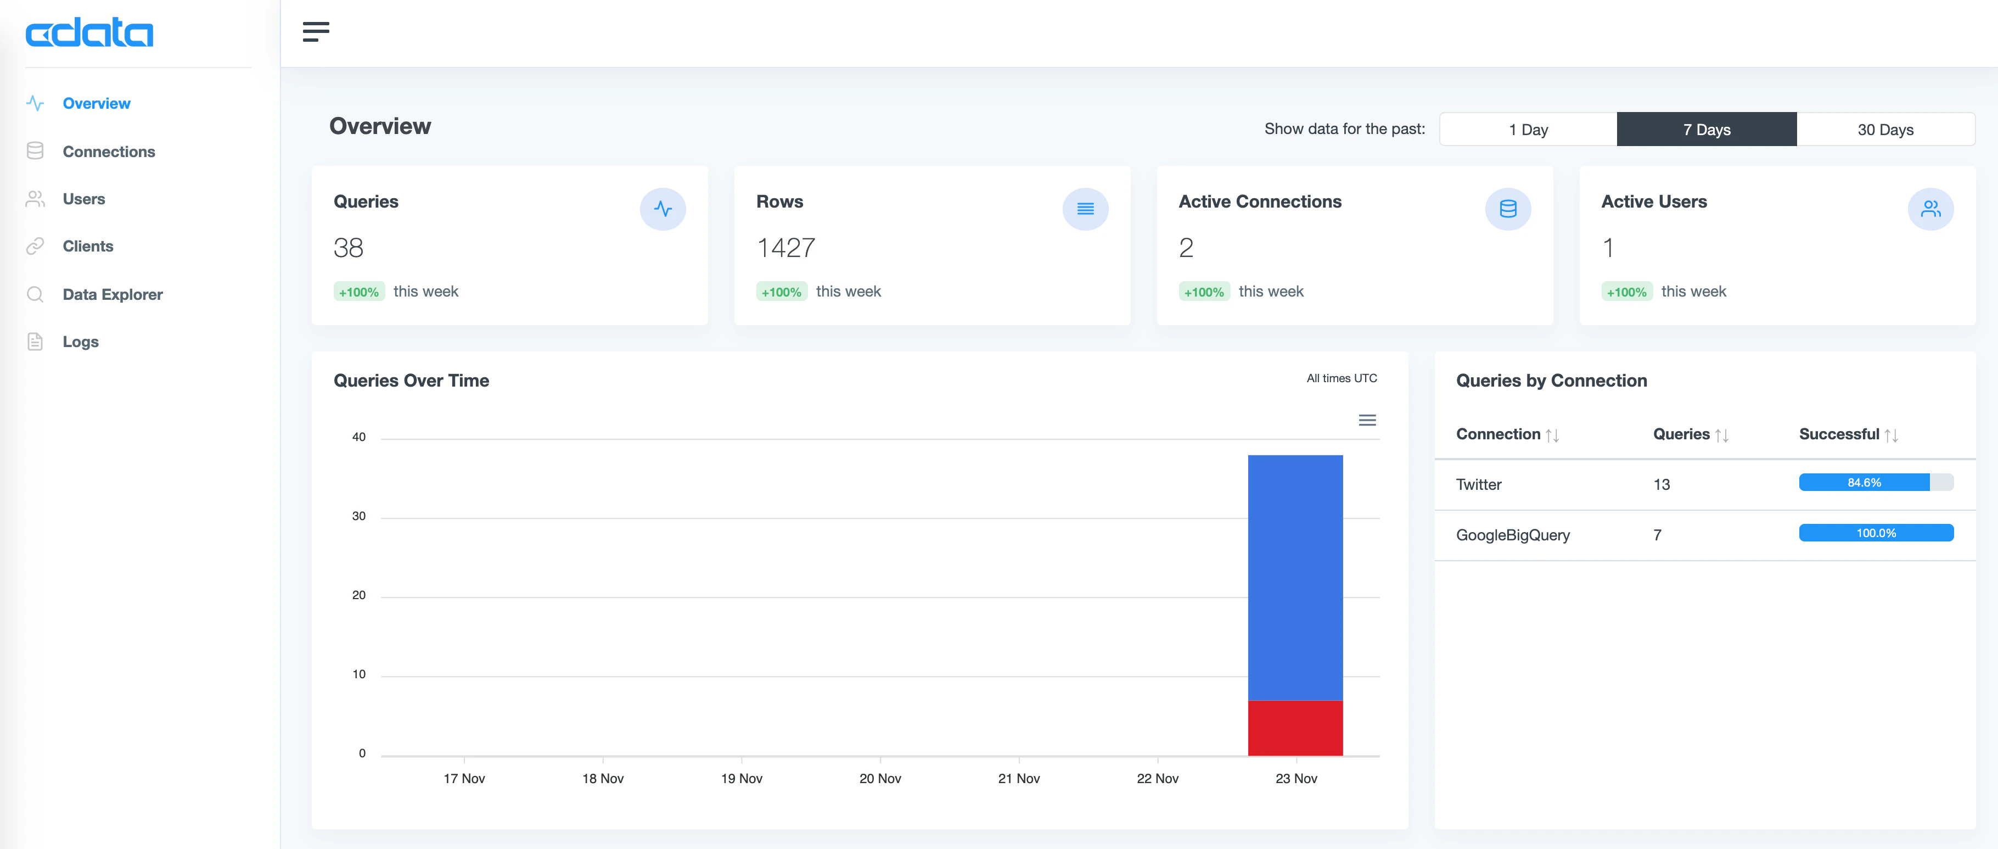Switch range to 30 Days
Image resolution: width=1998 pixels, height=849 pixels.
point(1885,130)
